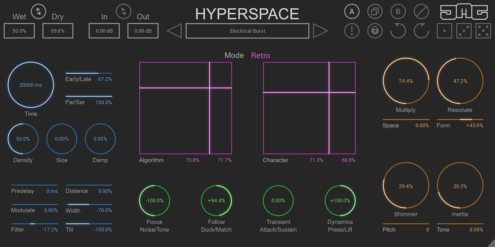Toggle the In/Out link button
Image resolution: width=495 pixels, height=247 pixels.
point(123,12)
